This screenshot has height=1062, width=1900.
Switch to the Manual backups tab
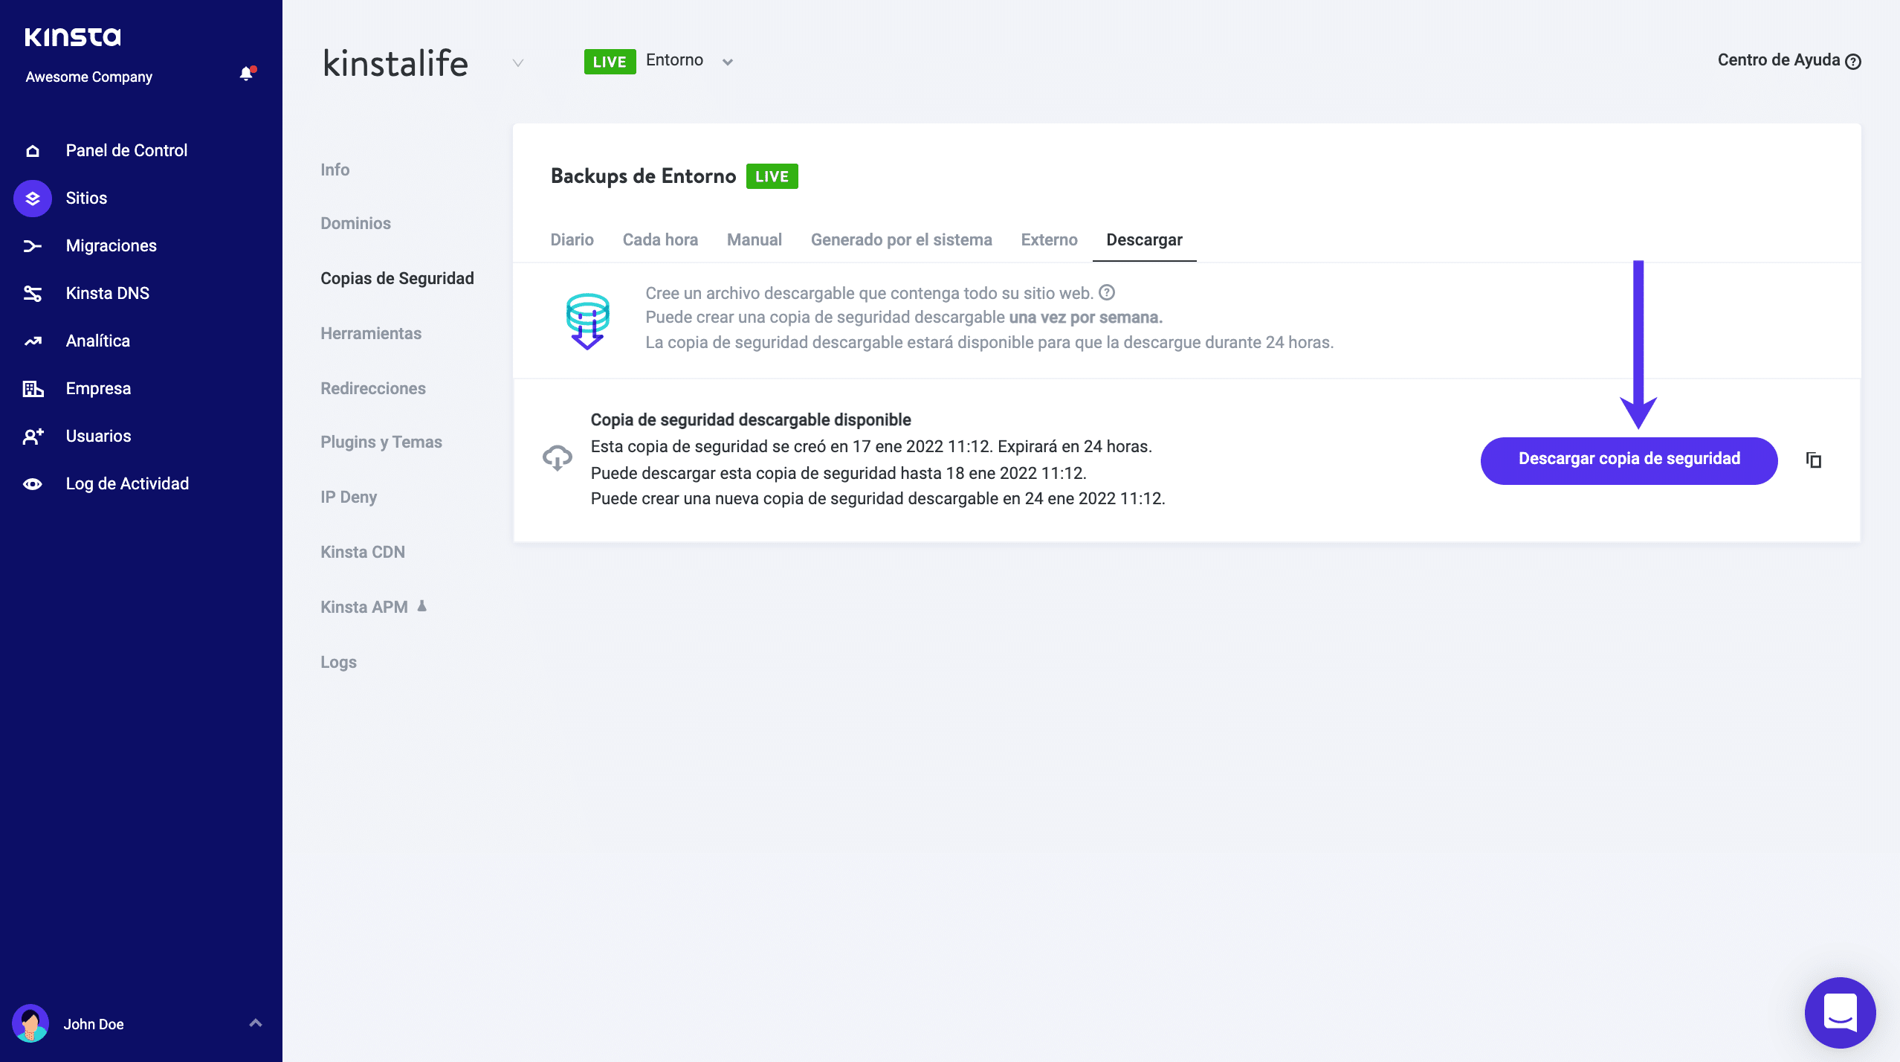pos(754,239)
